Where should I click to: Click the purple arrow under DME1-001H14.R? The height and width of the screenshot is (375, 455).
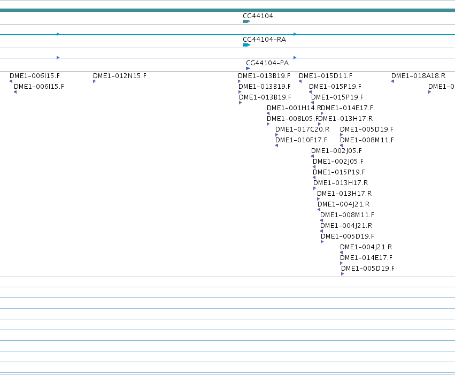pyautogui.click(x=268, y=113)
